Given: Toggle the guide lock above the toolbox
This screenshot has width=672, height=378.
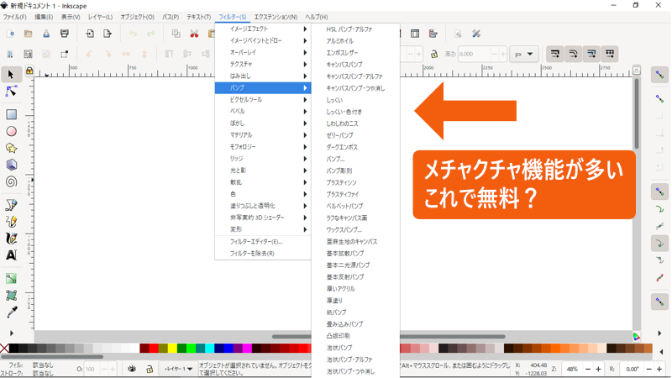Looking at the screenshot, I should [29, 71].
